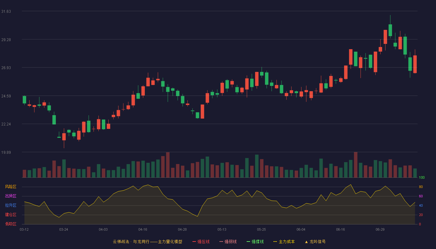Hide the 强压线 series via legend text
This screenshot has width=436, height=249.
(203, 242)
